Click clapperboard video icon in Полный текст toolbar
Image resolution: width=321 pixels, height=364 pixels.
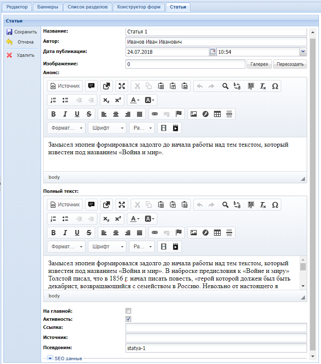click(x=176, y=247)
